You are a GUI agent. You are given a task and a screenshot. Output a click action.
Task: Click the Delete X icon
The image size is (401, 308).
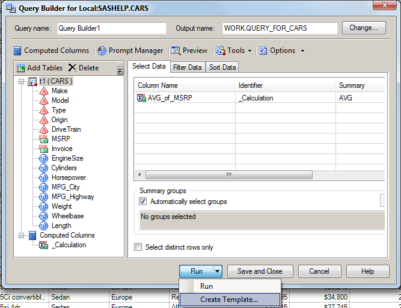pyautogui.click(x=72, y=68)
